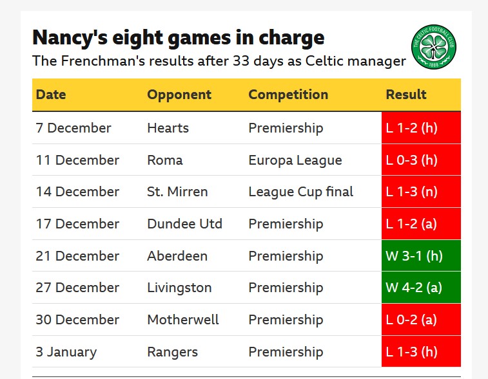The width and height of the screenshot is (488, 379).
Task: Click the Result column header
Action: pos(406,95)
